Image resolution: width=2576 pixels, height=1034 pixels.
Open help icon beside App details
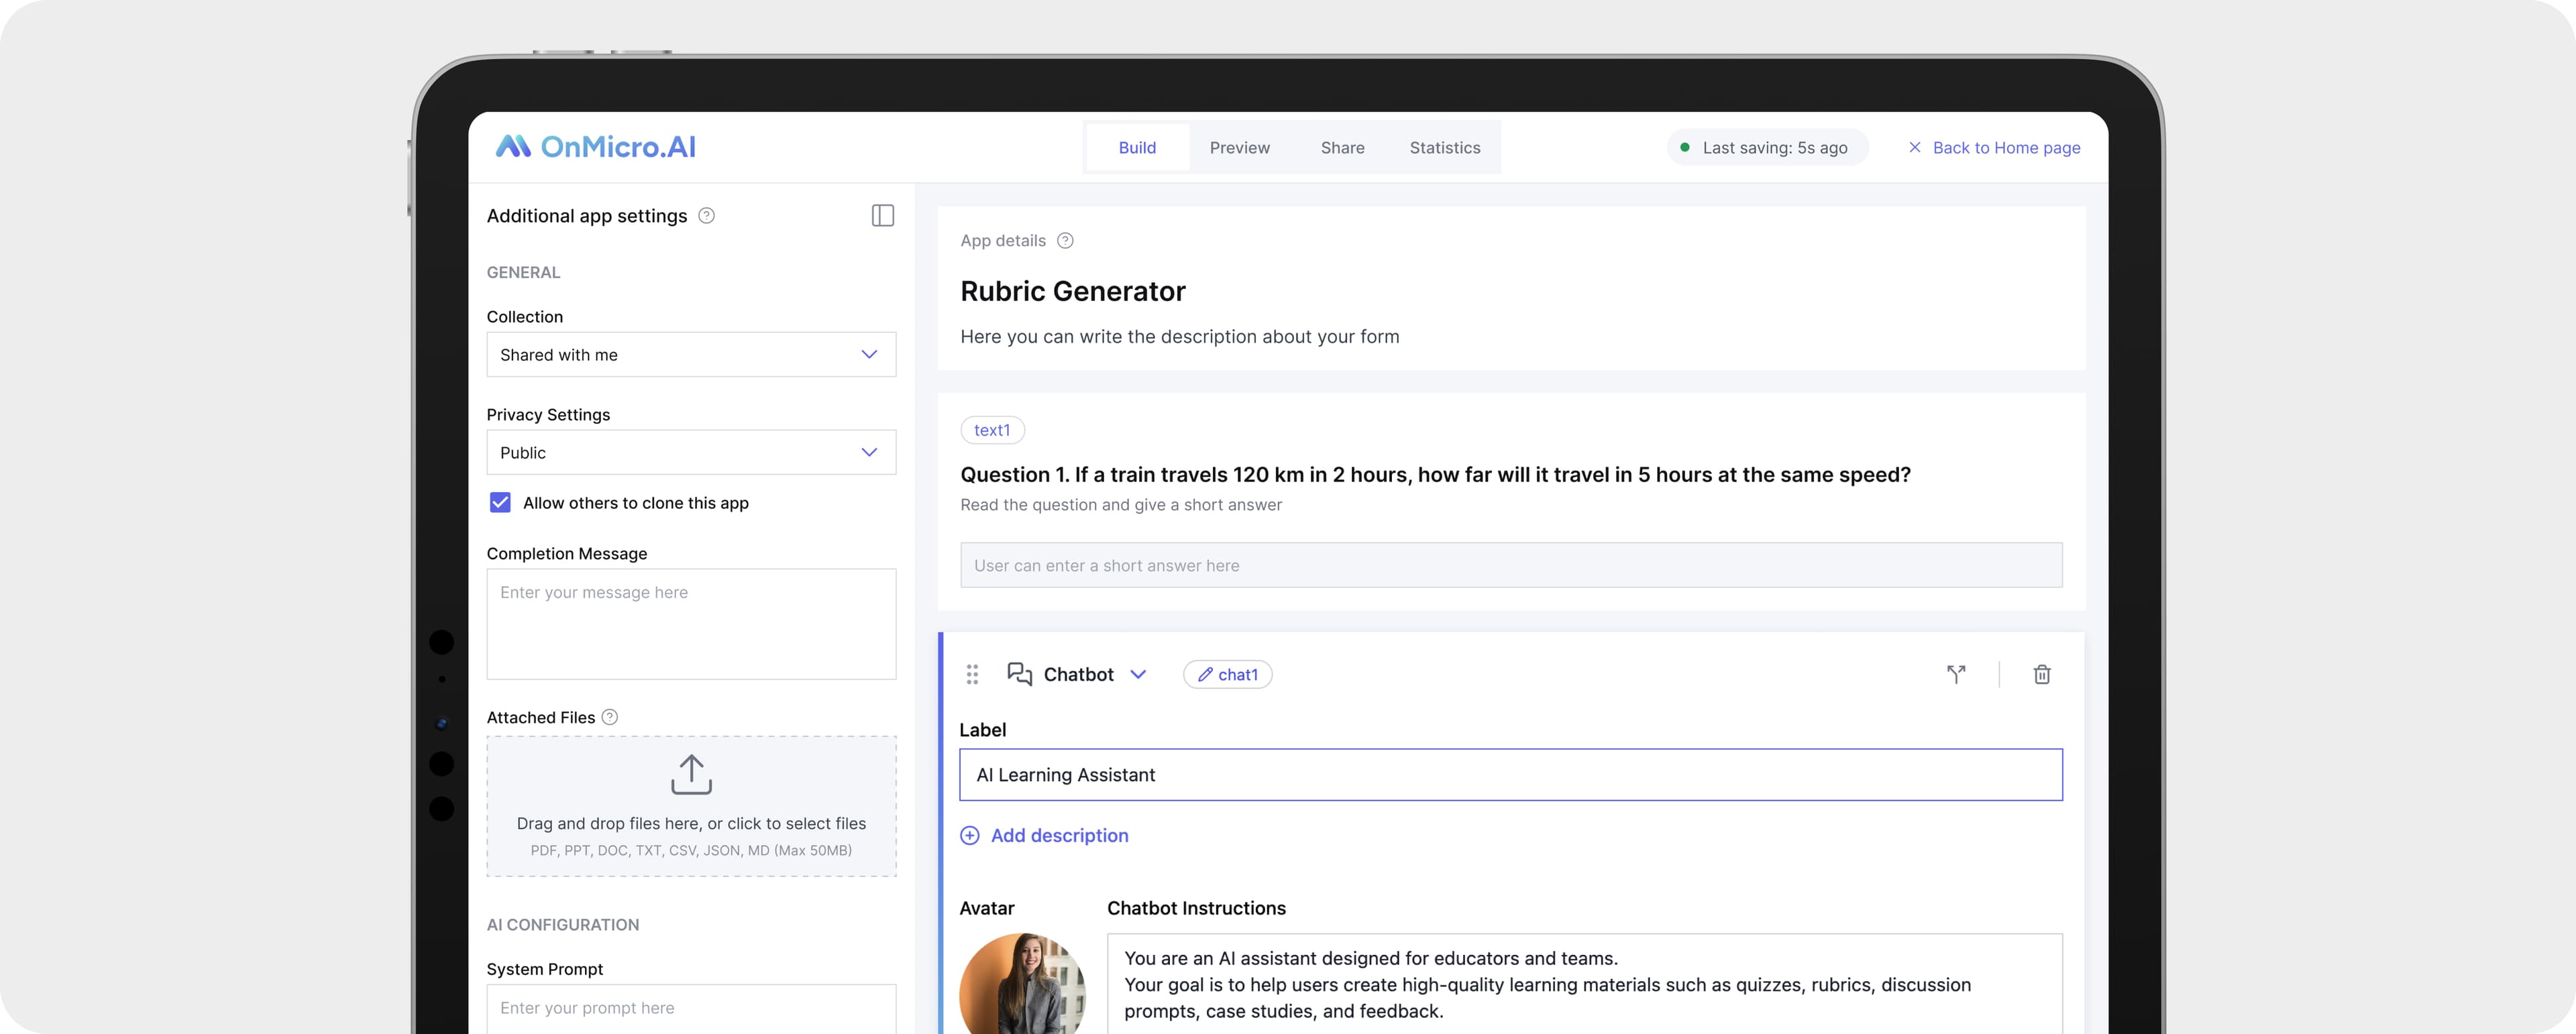pyautogui.click(x=1065, y=241)
